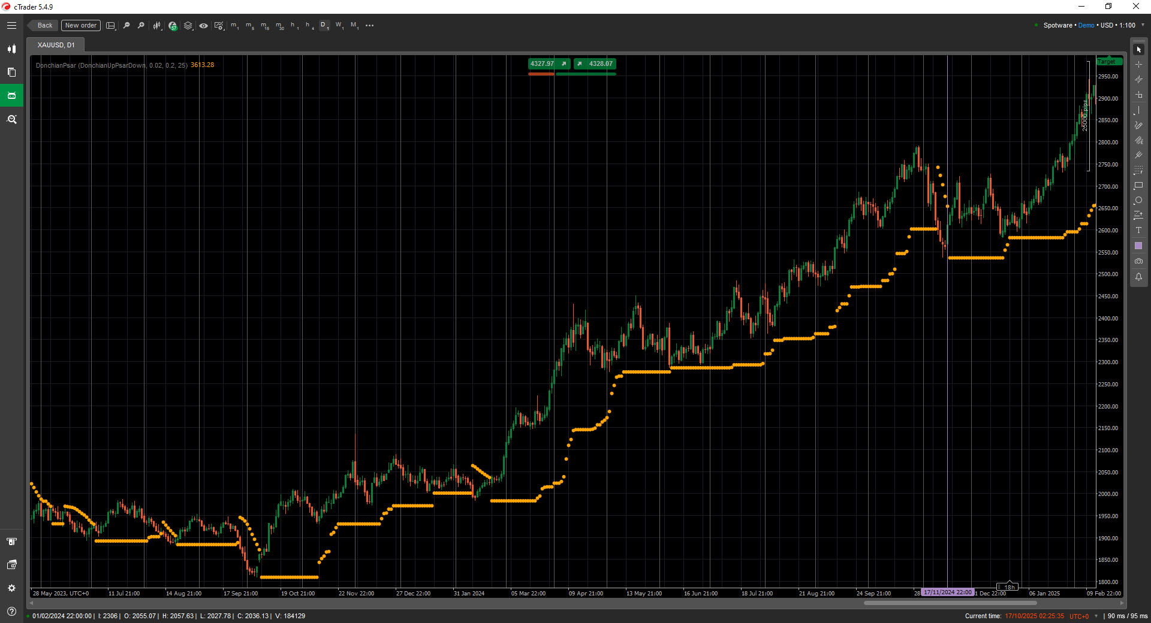The width and height of the screenshot is (1151, 623).
Task: Select the Zoom in tool on the toolbar
Action: (x=141, y=25)
